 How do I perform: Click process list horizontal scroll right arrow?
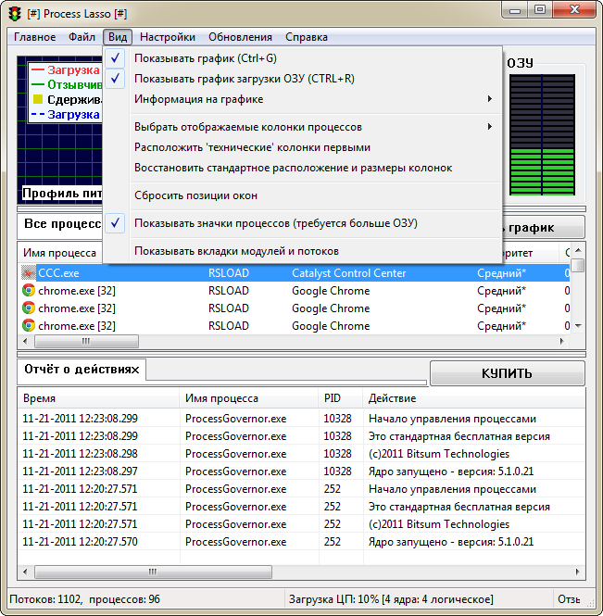point(562,341)
